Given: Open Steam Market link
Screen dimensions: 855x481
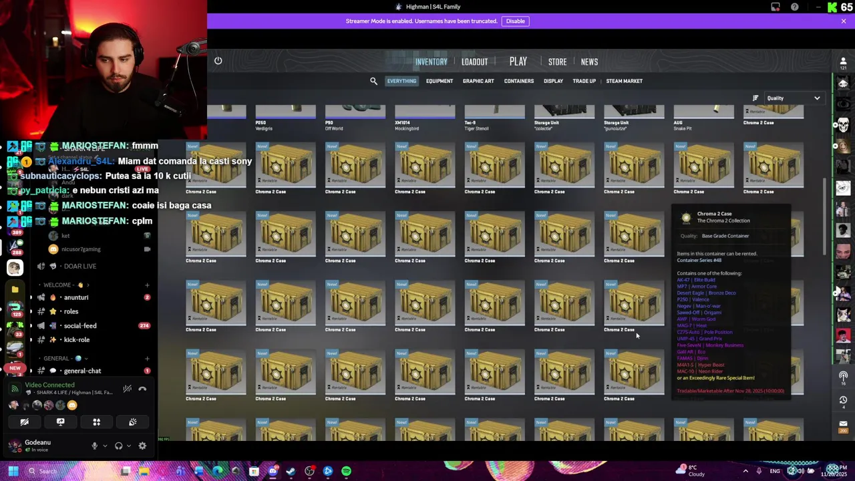Looking at the screenshot, I should pos(624,81).
